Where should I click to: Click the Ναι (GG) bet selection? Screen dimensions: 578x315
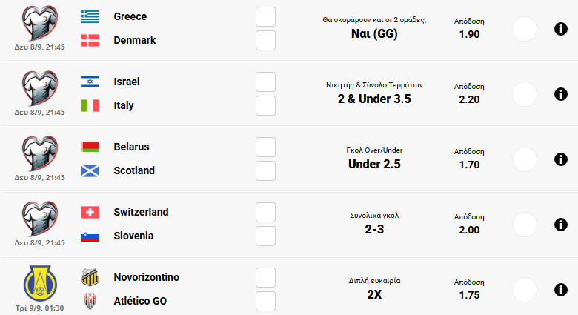(x=374, y=34)
